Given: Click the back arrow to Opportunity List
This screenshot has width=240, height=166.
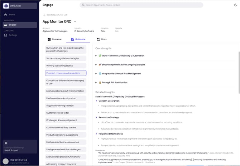Looking at the screenshot, I should [x=44, y=15].
